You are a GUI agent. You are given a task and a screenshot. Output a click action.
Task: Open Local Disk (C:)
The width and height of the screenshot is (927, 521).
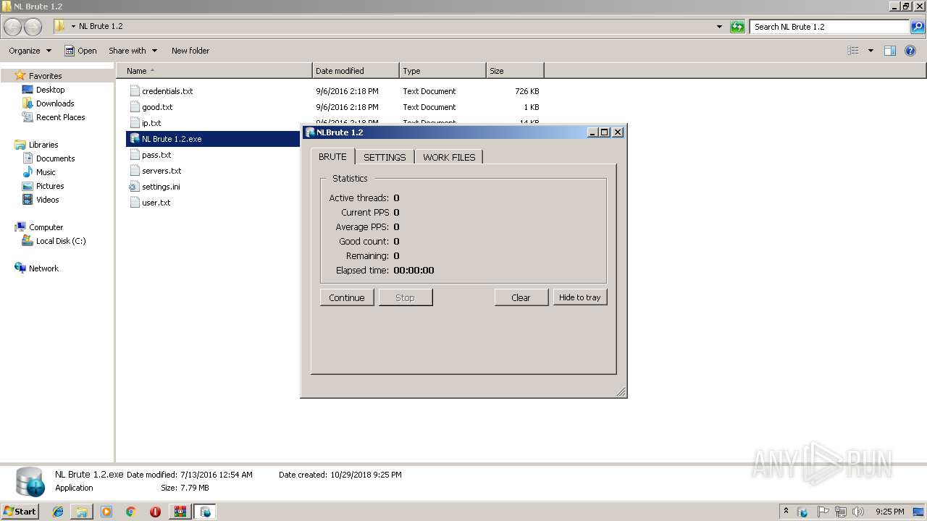tap(61, 241)
